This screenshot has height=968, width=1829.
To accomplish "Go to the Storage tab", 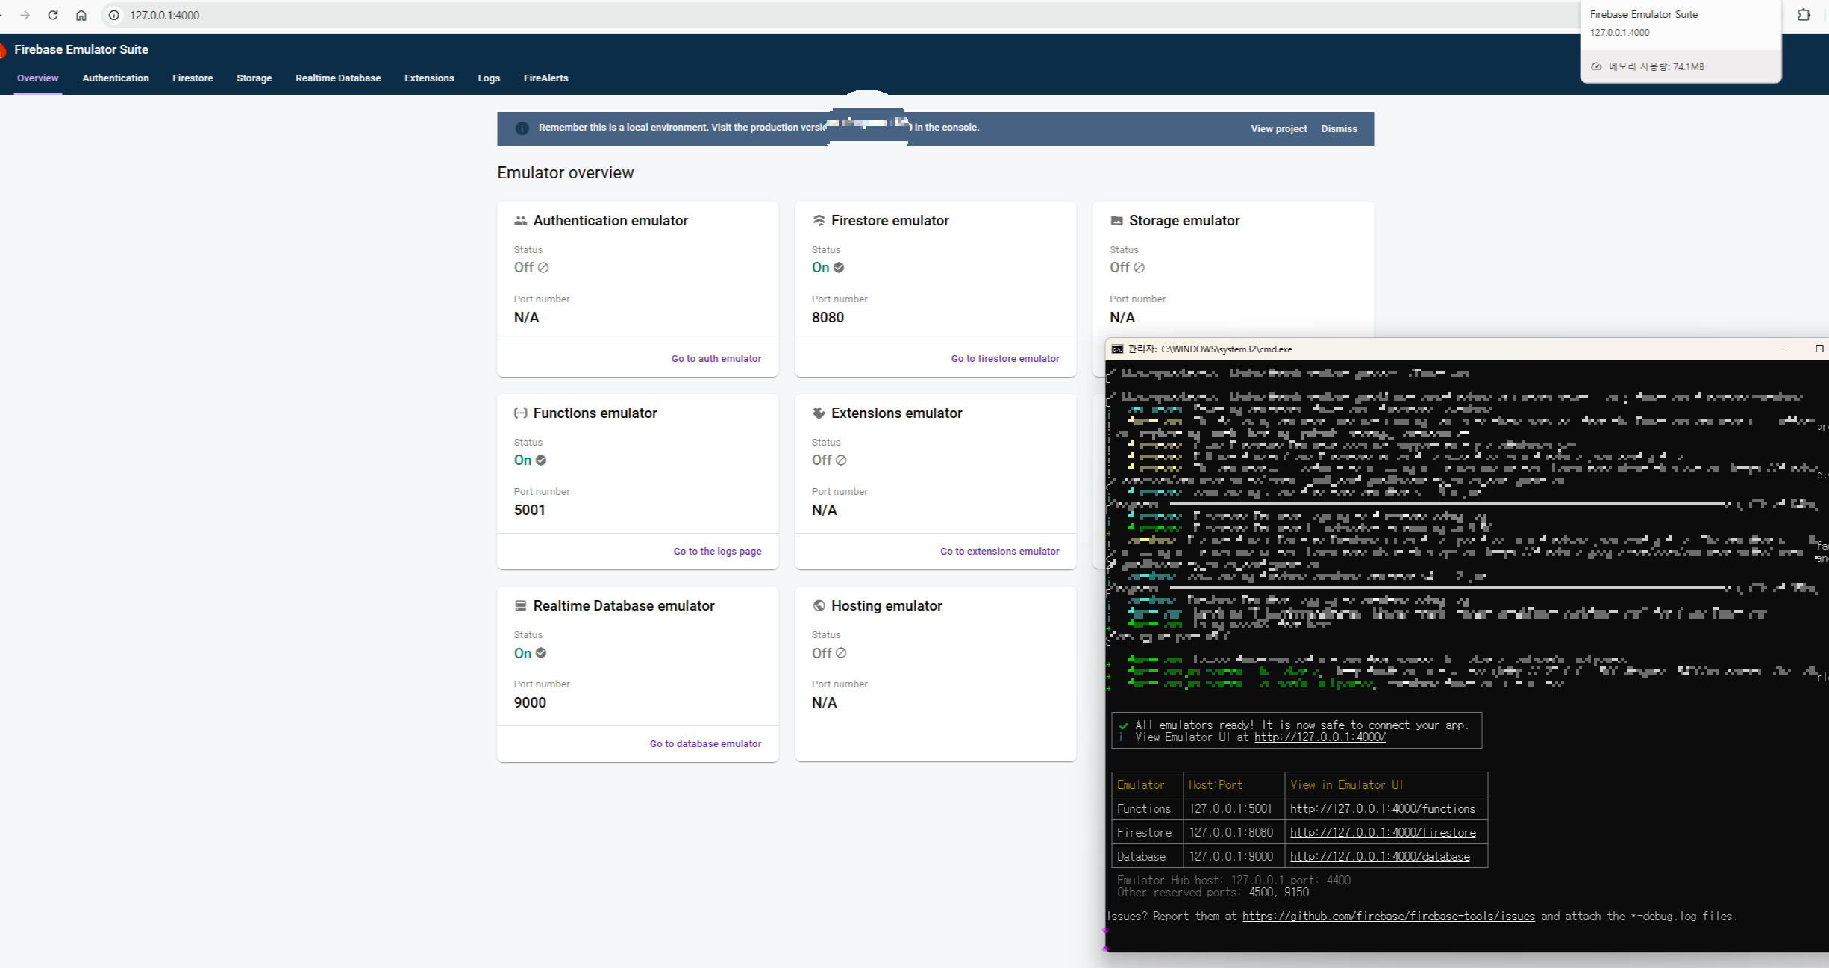I will pyautogui.click(x=254, y=78).
